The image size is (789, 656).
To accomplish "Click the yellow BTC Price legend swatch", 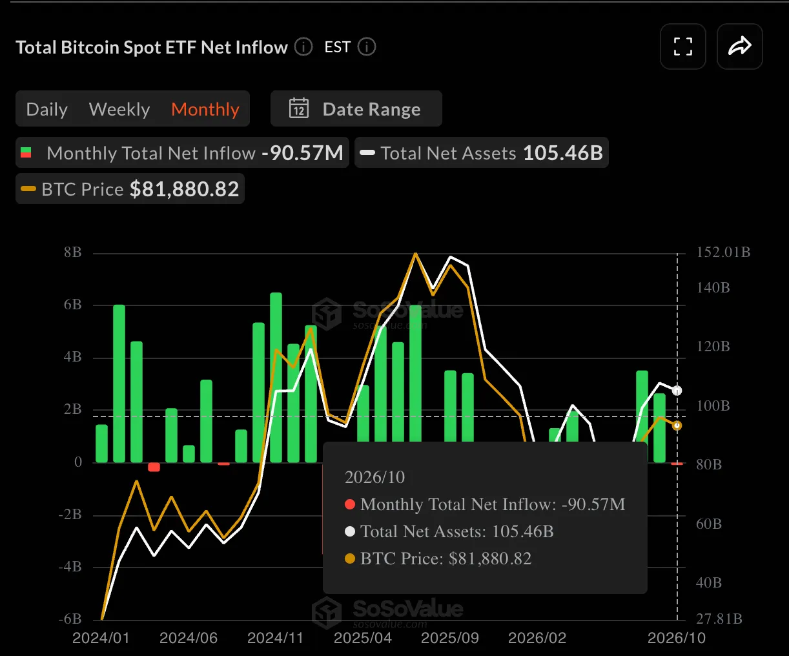I will pos(28,189).
